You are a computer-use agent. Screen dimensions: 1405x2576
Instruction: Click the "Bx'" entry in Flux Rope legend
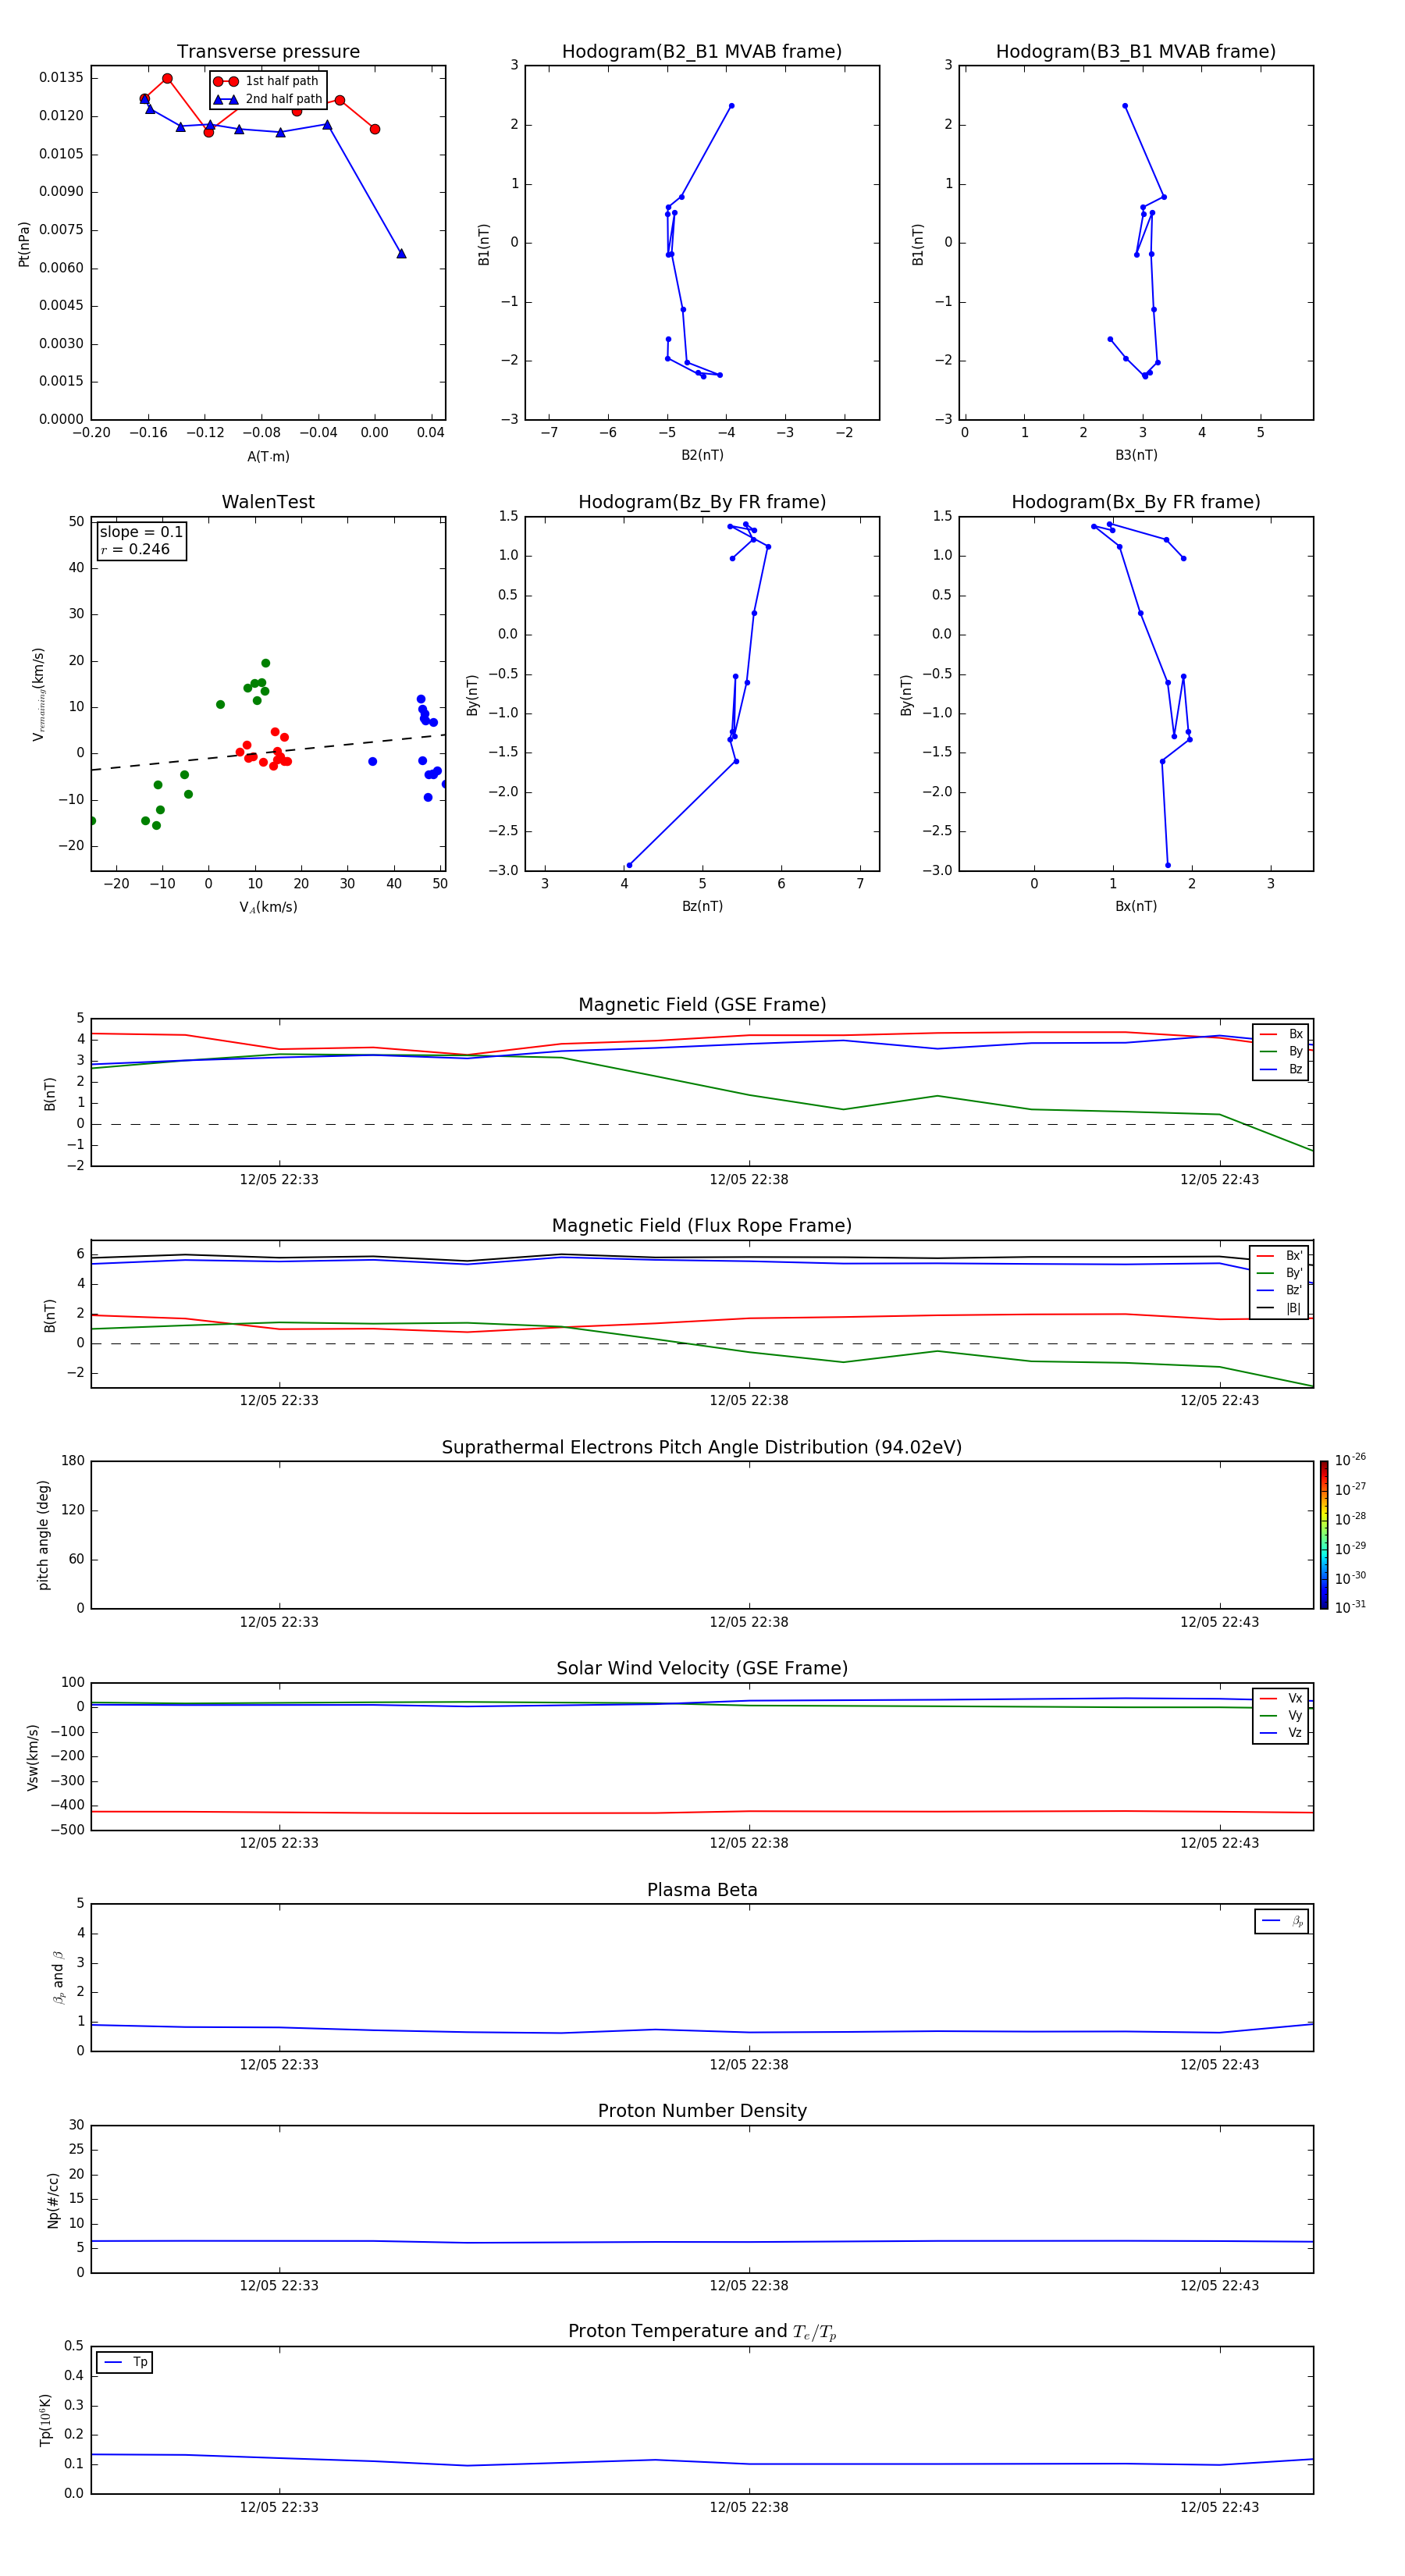[x=1280, y=1256]
